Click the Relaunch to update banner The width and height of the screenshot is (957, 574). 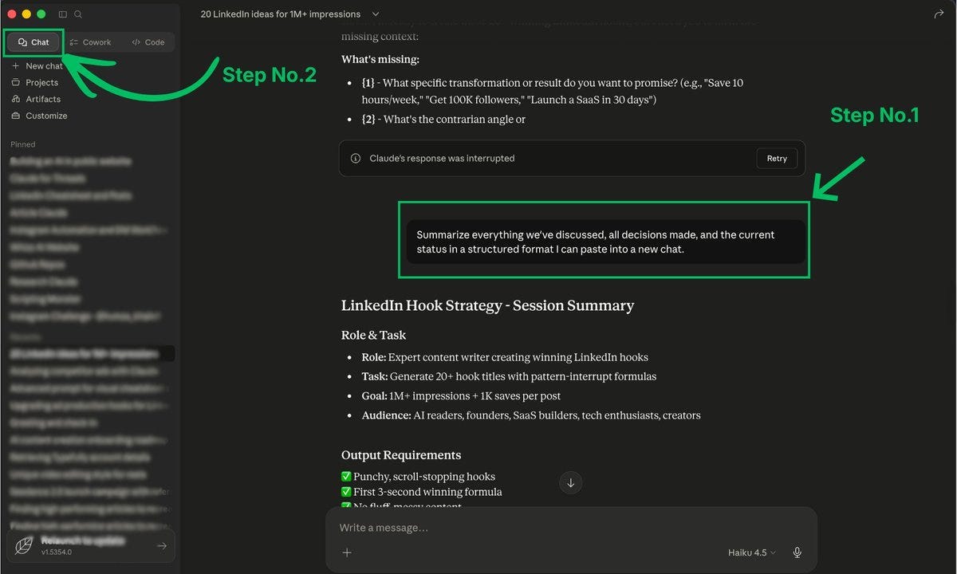coord(91,545)
